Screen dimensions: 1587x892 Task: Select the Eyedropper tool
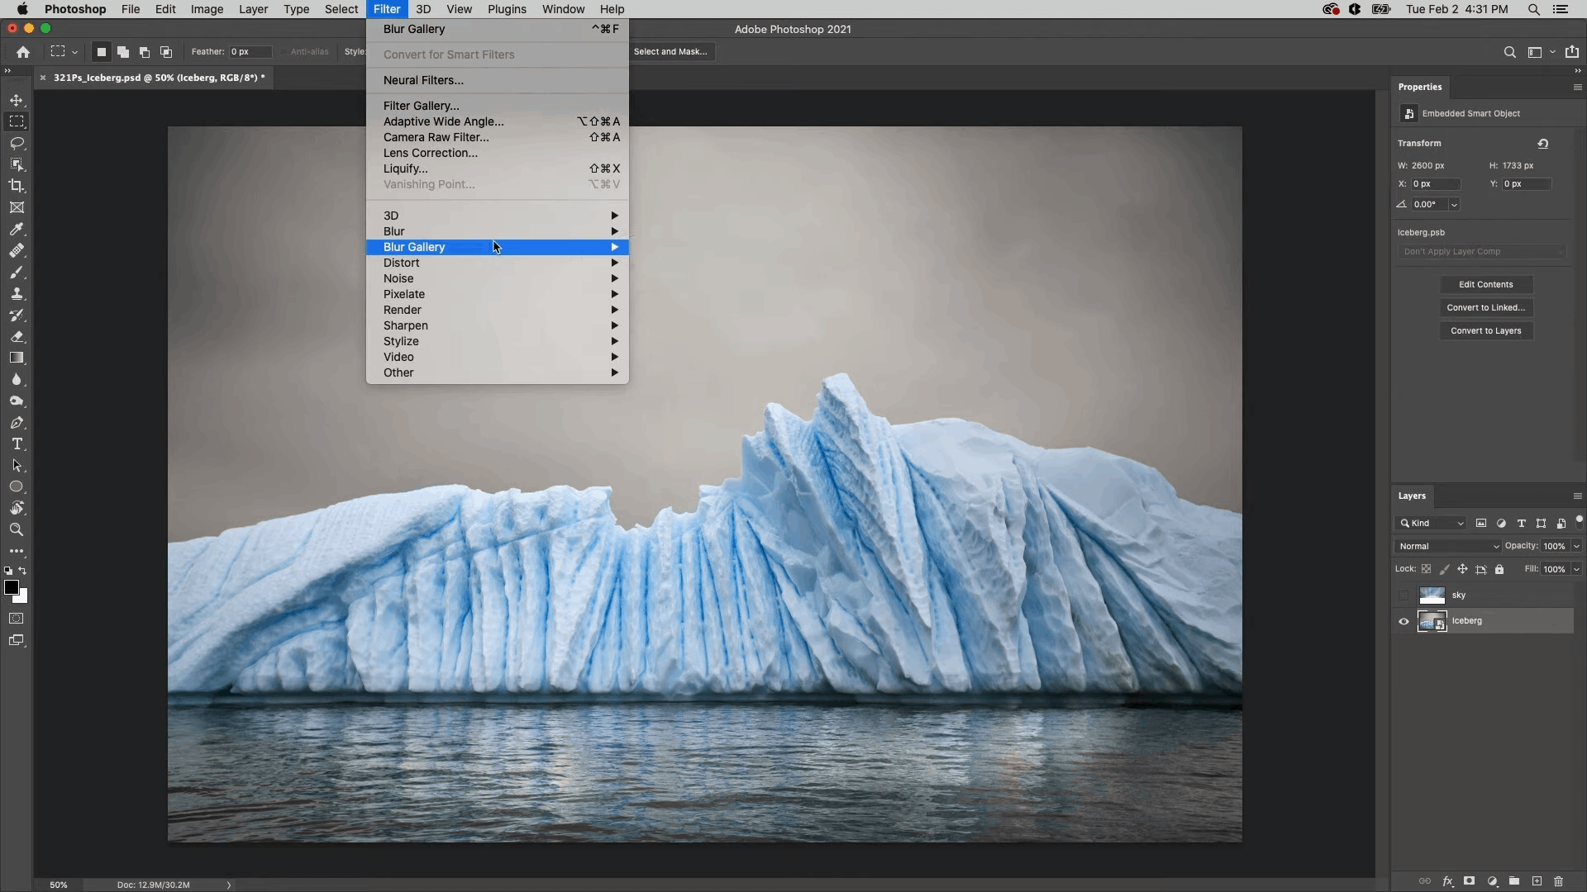click(17, 229)
